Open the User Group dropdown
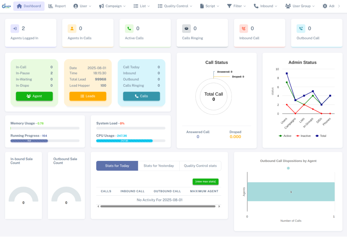347x238 pixels. click(x=299, y=6)
